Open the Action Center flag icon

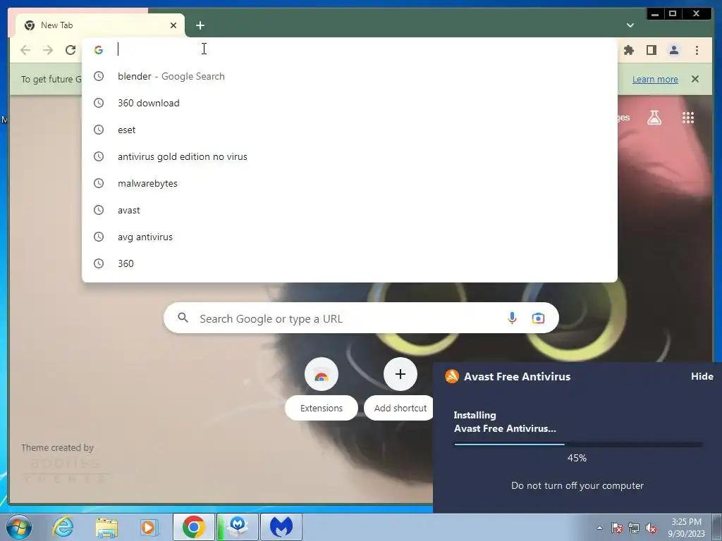tap(616, 528)
